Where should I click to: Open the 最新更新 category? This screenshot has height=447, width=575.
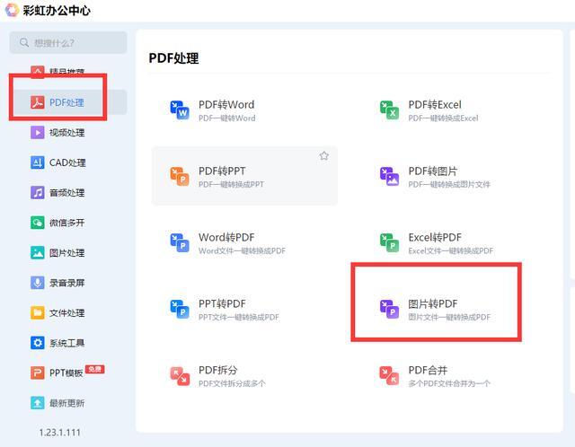67,403
